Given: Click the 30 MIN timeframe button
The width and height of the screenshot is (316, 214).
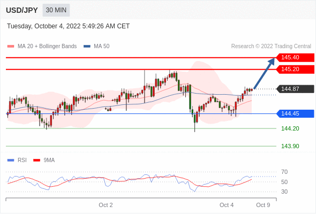Looking at the screenshot, I should tap(56, 10).
